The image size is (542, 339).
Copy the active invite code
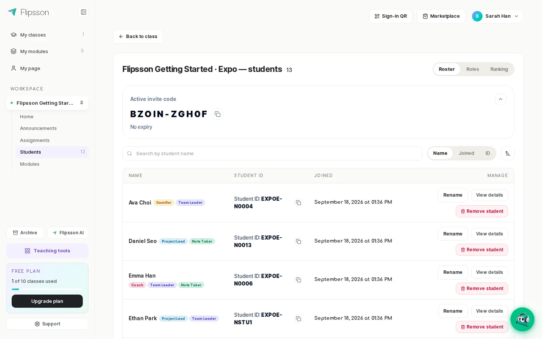[218, 114]
